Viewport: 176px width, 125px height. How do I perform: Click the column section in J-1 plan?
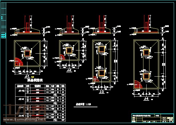pyautogui.click(x=28, y=54)
